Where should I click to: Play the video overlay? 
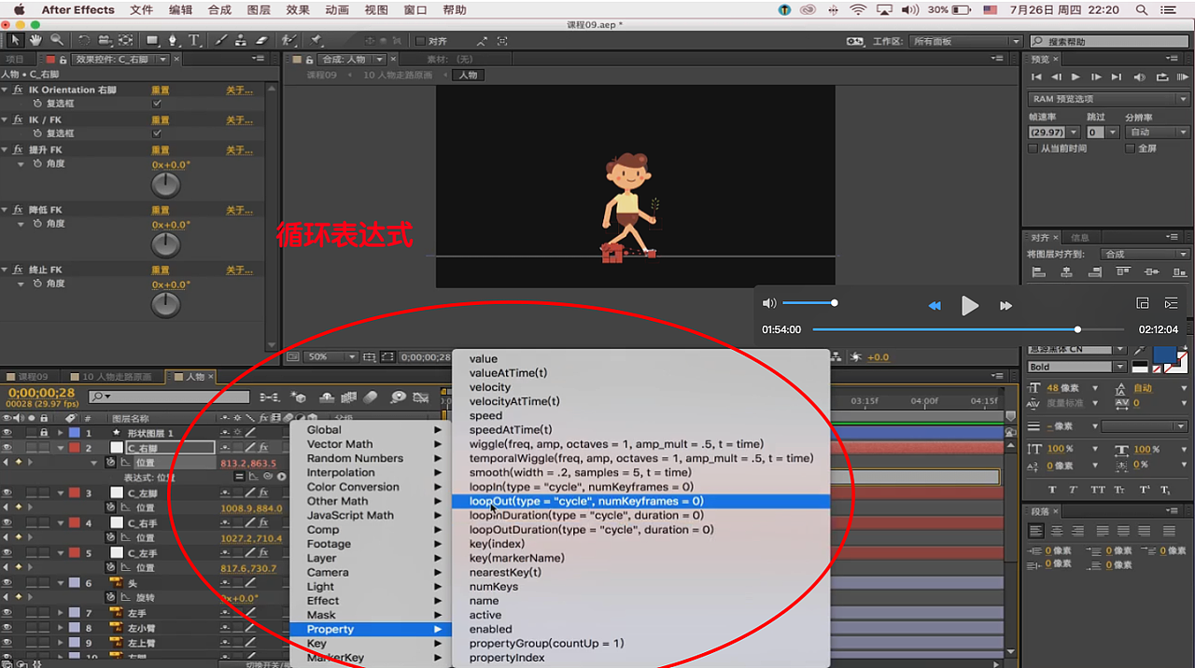[970, 305]
